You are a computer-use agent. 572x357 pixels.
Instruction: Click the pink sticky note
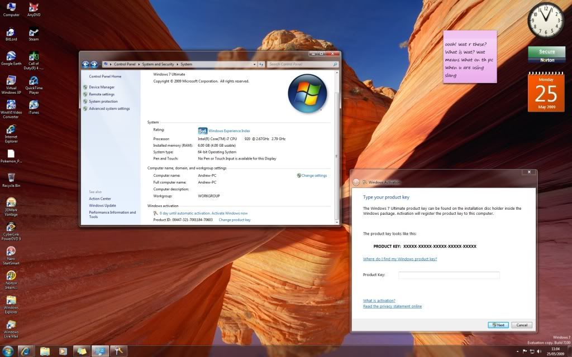470,57
